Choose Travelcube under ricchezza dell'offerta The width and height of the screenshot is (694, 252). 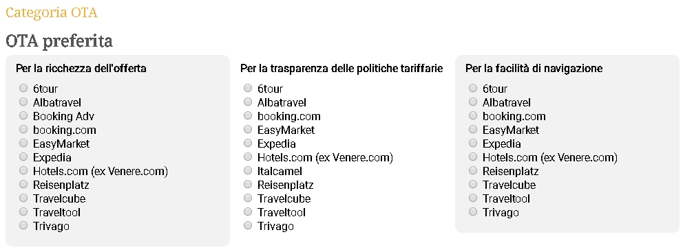point(23,198)
